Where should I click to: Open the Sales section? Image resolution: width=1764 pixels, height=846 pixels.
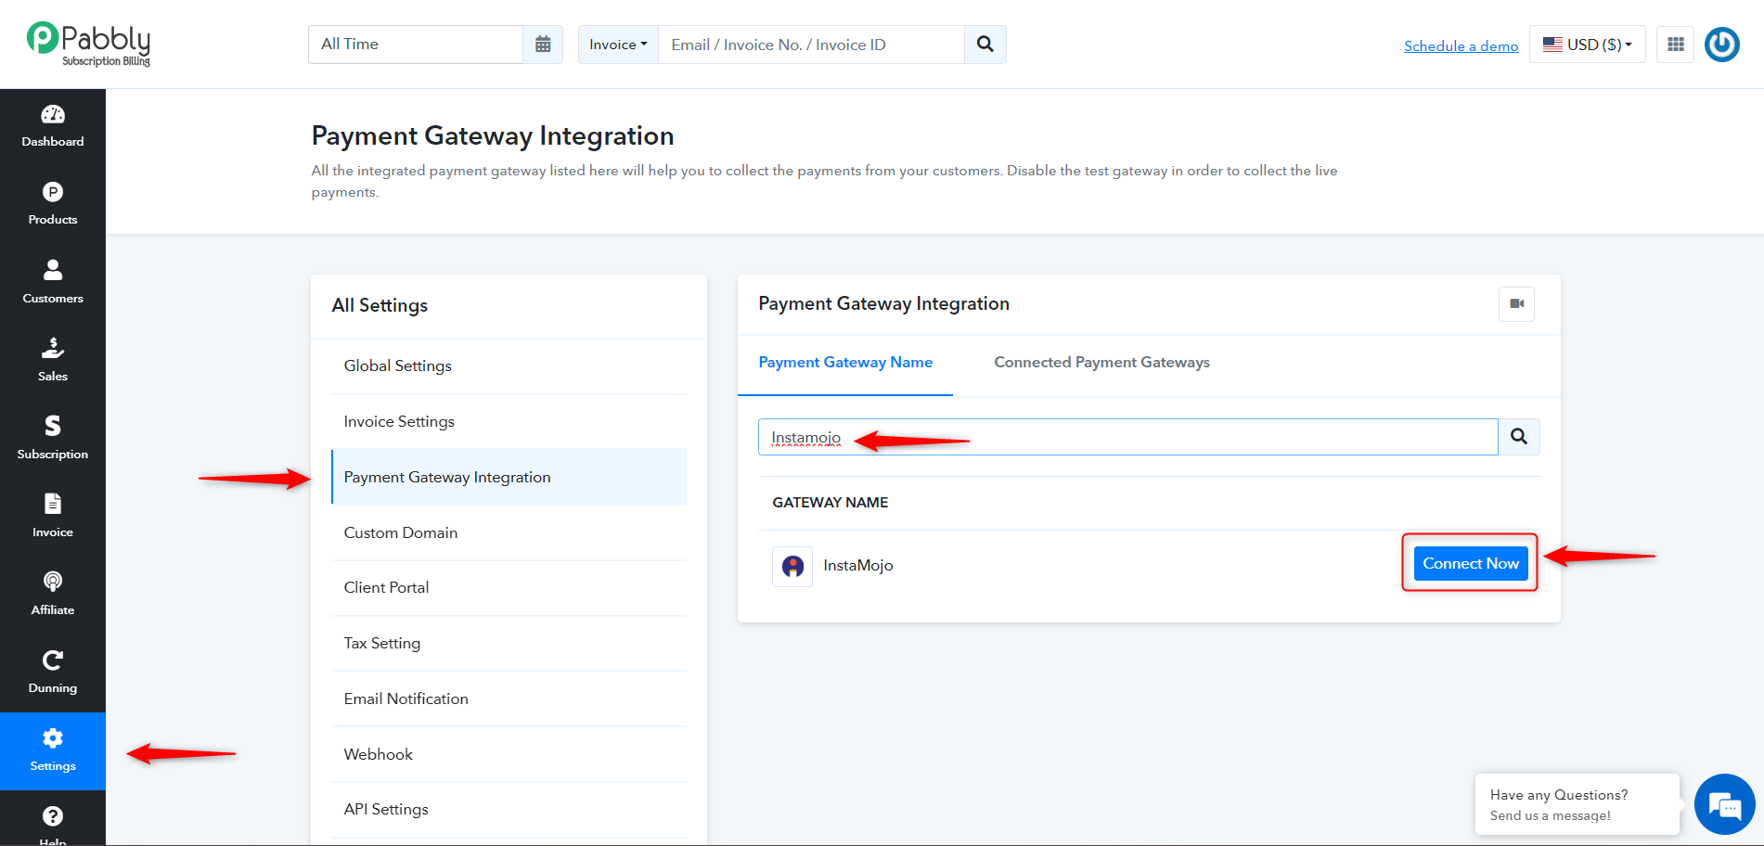pos(53,361)
